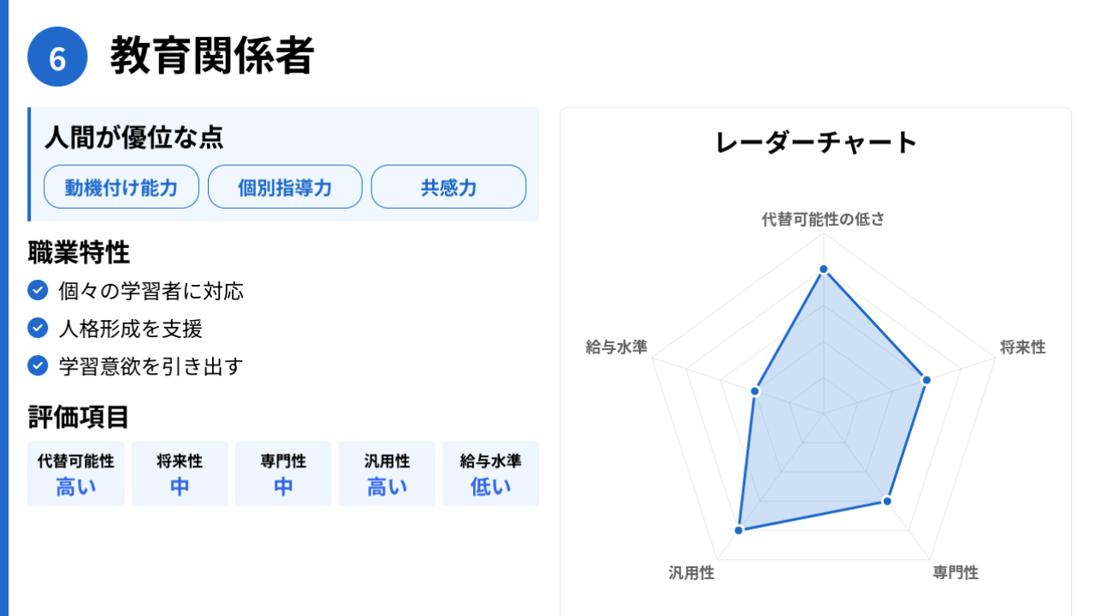The height and width of the screenshot is (616, 1095).
Task: Click the 汎用性 高い evaluation card
Action: pos(387,474)
